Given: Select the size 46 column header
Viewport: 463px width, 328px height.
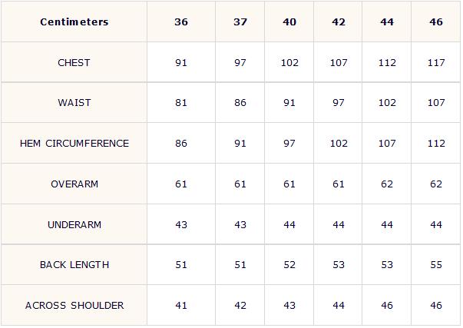Looking at the screenshot, I should click(436, 22).
